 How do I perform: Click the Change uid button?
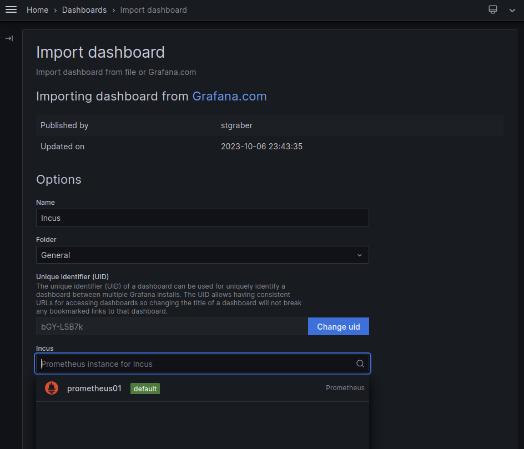coord(338,326)
